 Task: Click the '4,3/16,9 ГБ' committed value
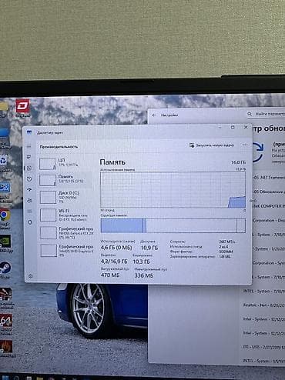pos(114,262)
